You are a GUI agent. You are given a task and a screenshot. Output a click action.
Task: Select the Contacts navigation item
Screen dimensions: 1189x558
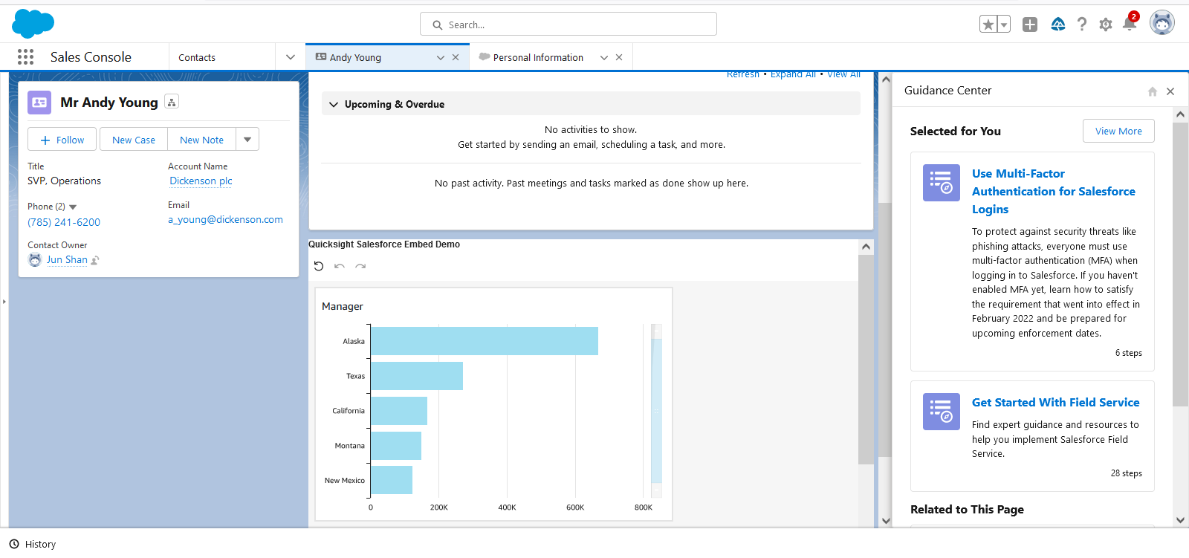pos(197,57)
